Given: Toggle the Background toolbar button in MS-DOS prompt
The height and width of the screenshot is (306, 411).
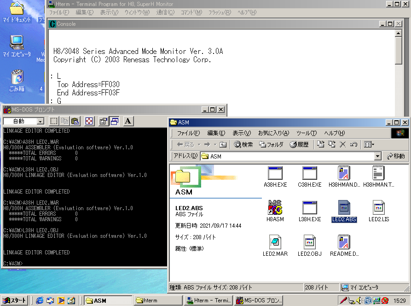Looking at the screenshot, I should [114, 121].
